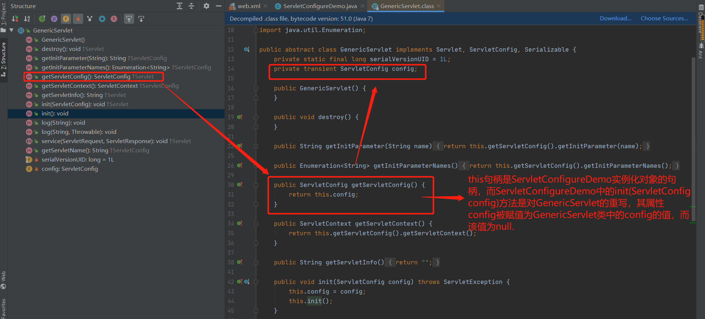This screenshot has height=319, width=705.
Task: Select log(String): void in Structure
Action: point(63,123)
